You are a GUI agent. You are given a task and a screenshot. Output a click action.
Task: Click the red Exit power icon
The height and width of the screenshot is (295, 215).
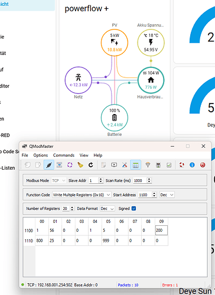pyautogui.click(x=203, y=165)
